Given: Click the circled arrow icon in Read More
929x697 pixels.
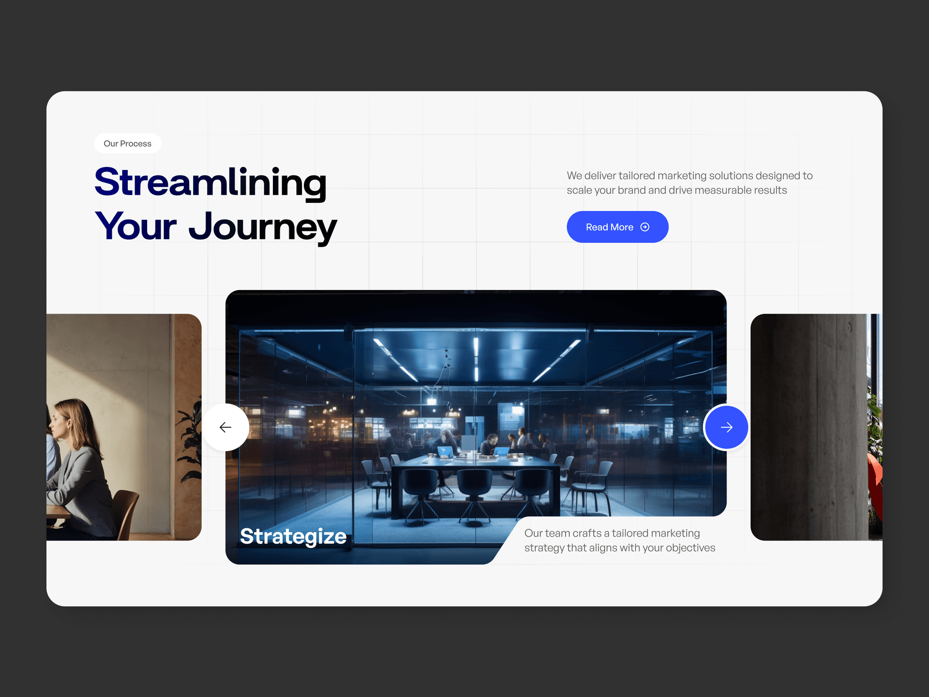Looking at the screenshot, I should coord(645,227).
